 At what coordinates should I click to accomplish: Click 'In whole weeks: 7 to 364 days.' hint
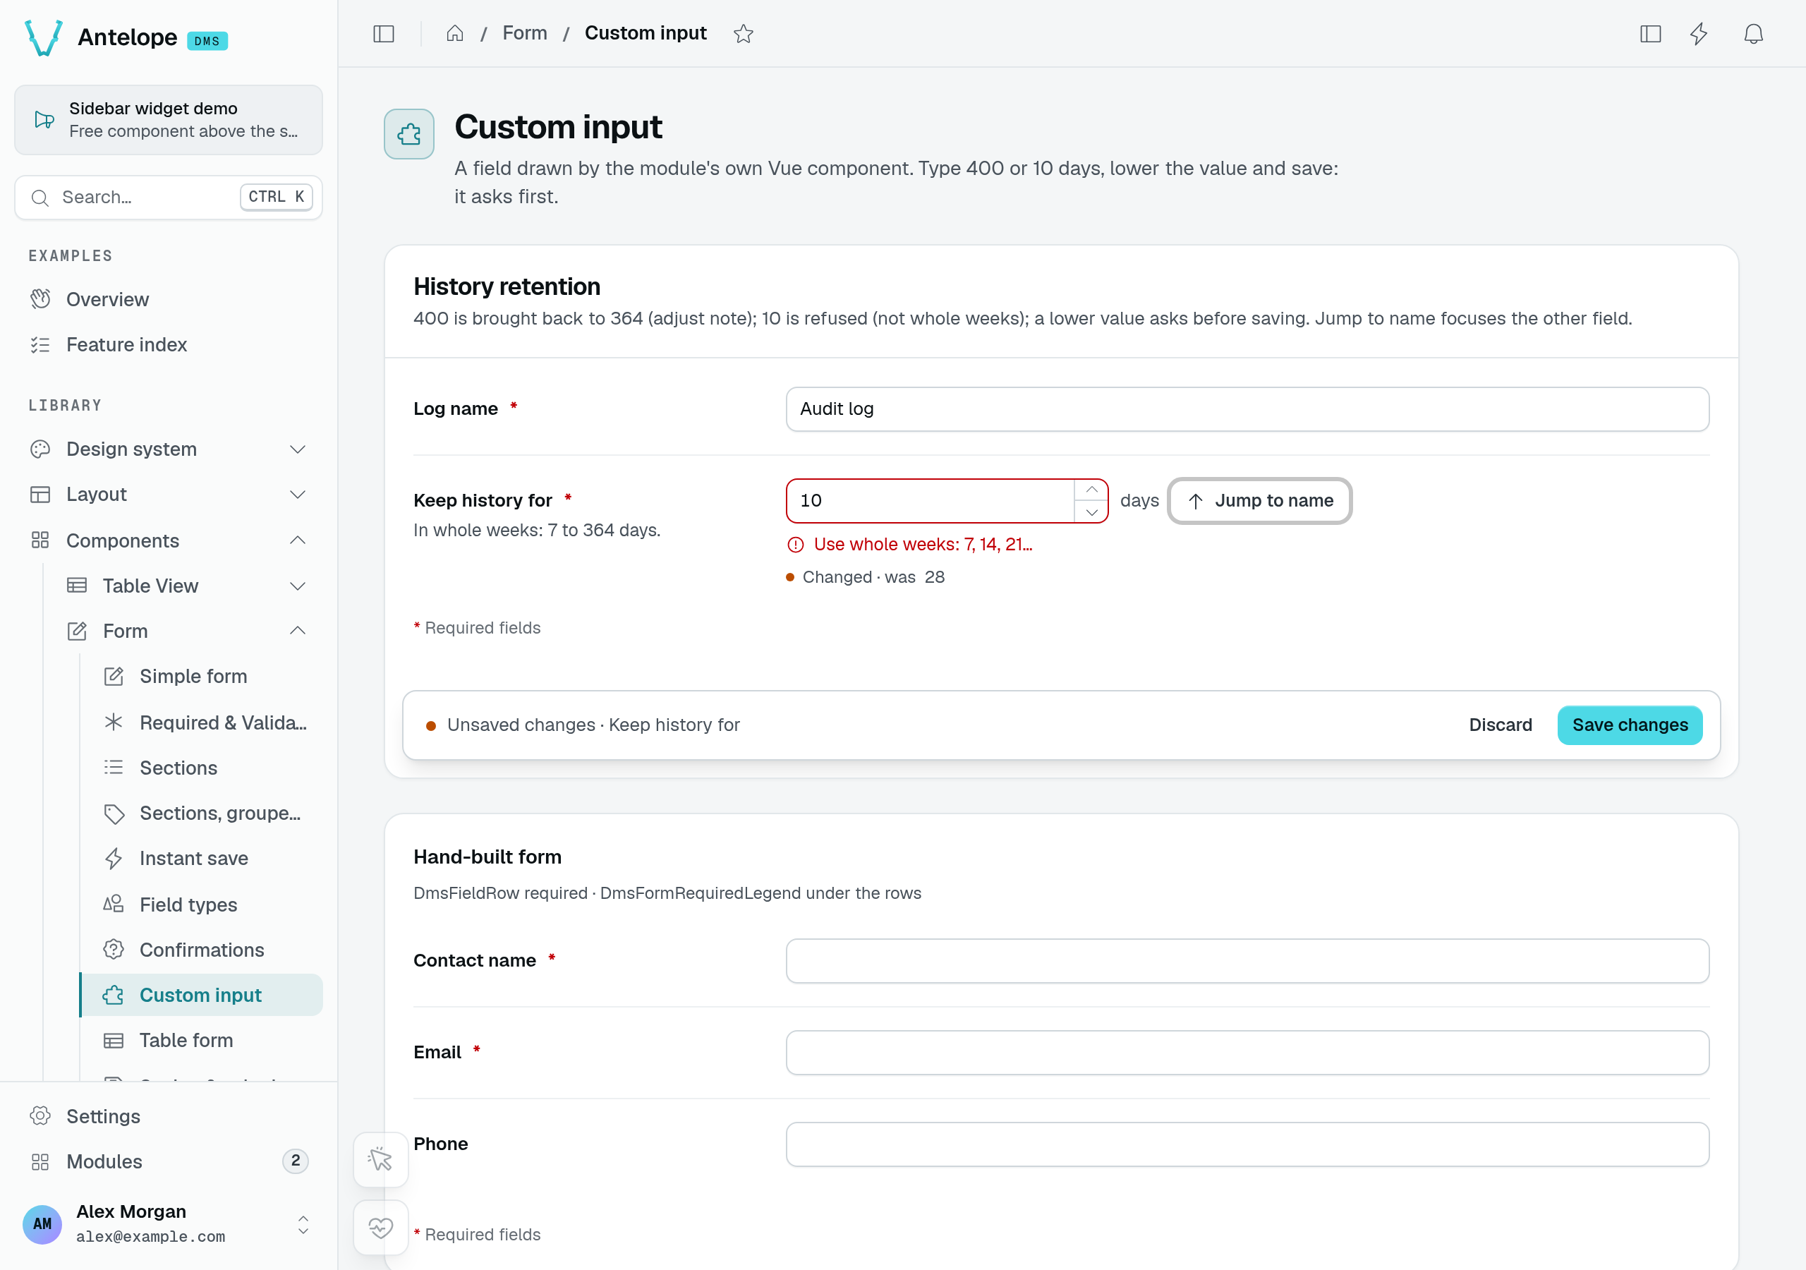536,531
